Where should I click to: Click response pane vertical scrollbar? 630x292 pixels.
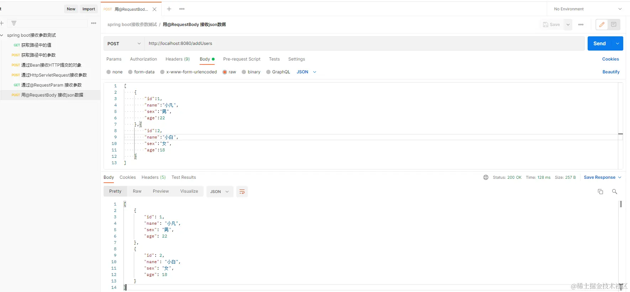coord(621,204)
